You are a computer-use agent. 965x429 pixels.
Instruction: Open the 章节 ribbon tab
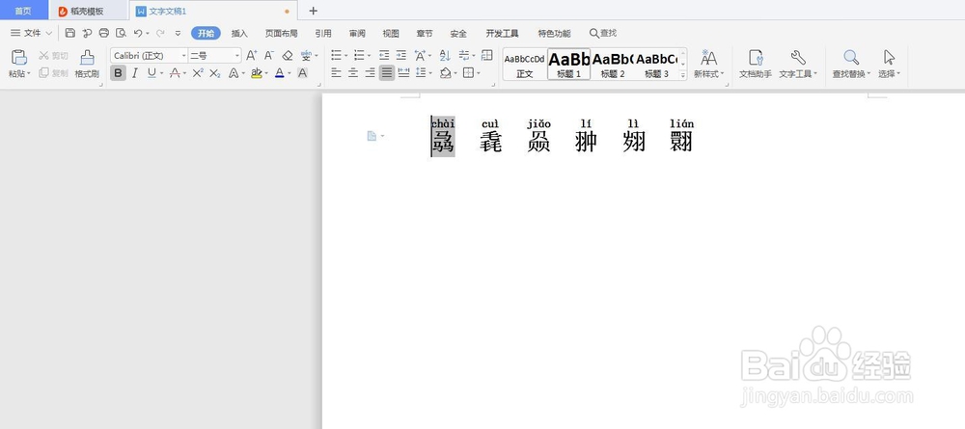[x=425, y=33]
